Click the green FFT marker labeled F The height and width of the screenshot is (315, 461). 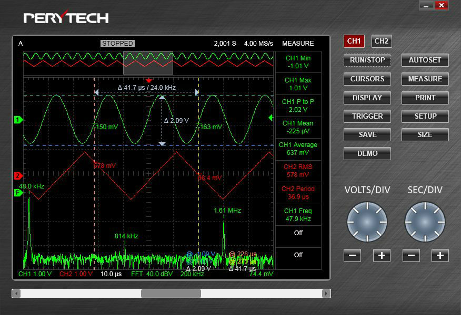pyautogui.click(x=17, y=193)
